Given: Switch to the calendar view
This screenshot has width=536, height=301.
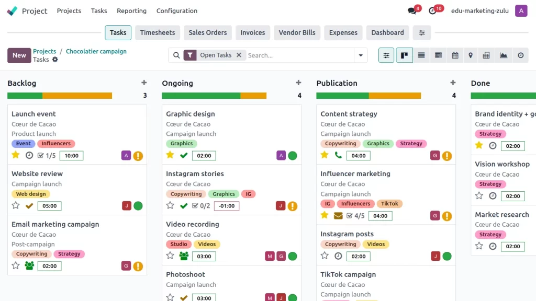Looking at the screenshot, I should (455, 55).
